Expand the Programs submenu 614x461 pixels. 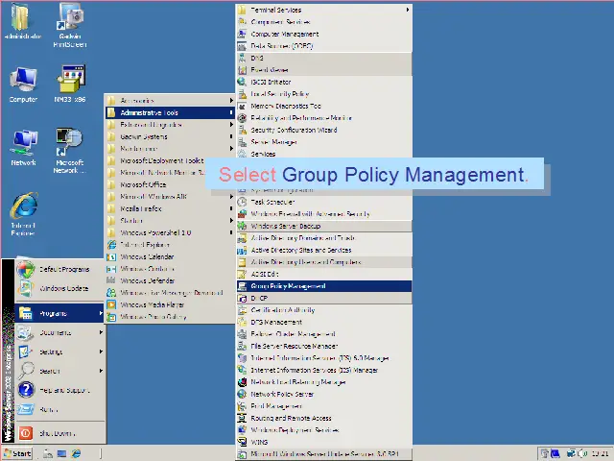point(59,313)
